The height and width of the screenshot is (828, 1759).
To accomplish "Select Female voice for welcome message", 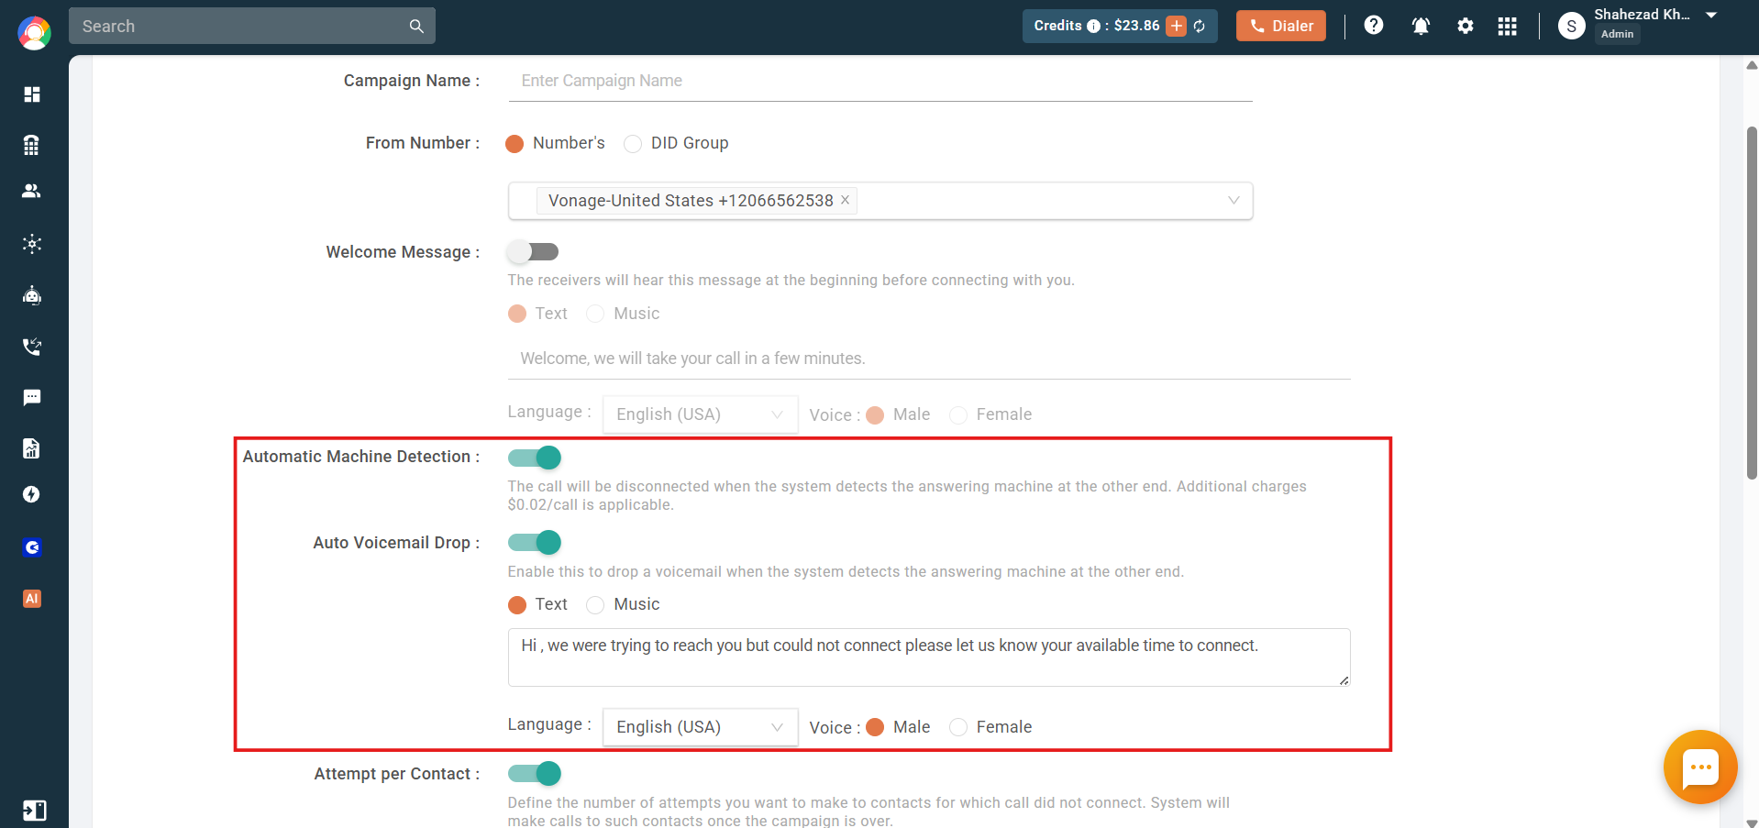I will pyautogui.click(x=958, y=415).
